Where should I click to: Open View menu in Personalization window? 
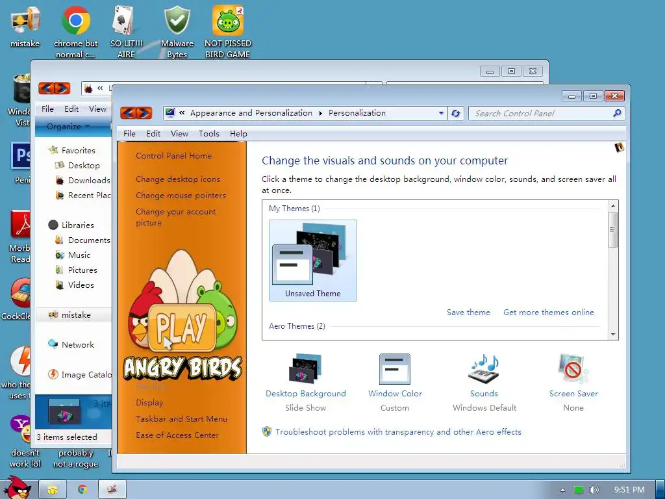pyautogui.click(x=179, y=134)
